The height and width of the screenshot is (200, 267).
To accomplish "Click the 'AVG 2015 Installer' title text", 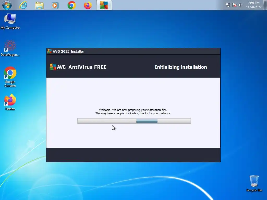I will click(68, 51).
